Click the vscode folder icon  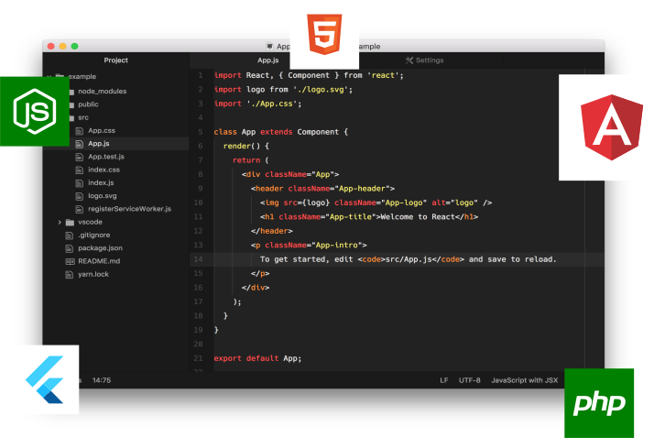pos(71,222)
